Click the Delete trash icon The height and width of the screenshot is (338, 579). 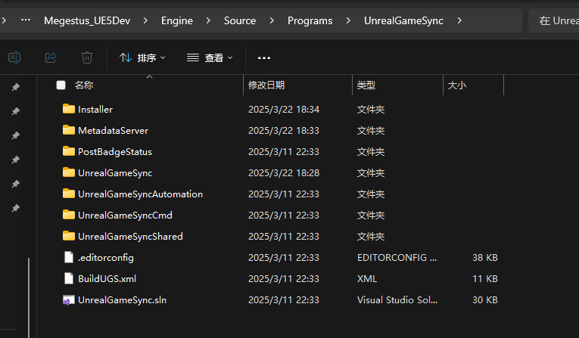pyautogui.click(x=87, y=57)
